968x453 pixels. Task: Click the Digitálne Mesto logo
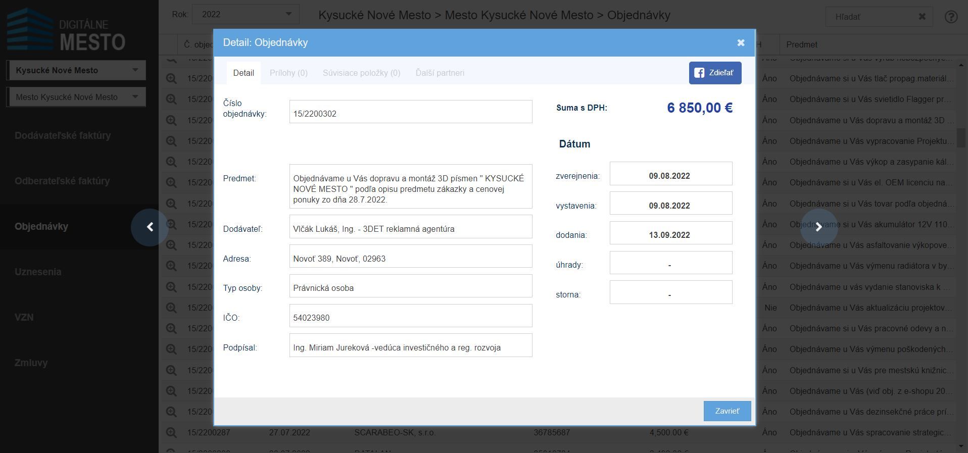click(66, 30)
